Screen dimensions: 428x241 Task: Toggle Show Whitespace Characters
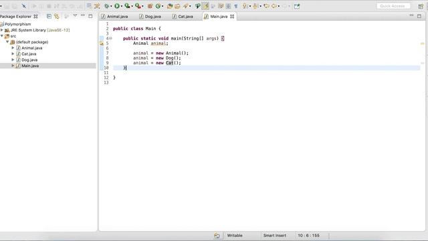236,6
